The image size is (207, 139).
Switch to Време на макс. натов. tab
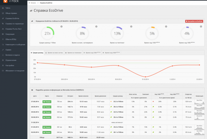pos(54,53)
